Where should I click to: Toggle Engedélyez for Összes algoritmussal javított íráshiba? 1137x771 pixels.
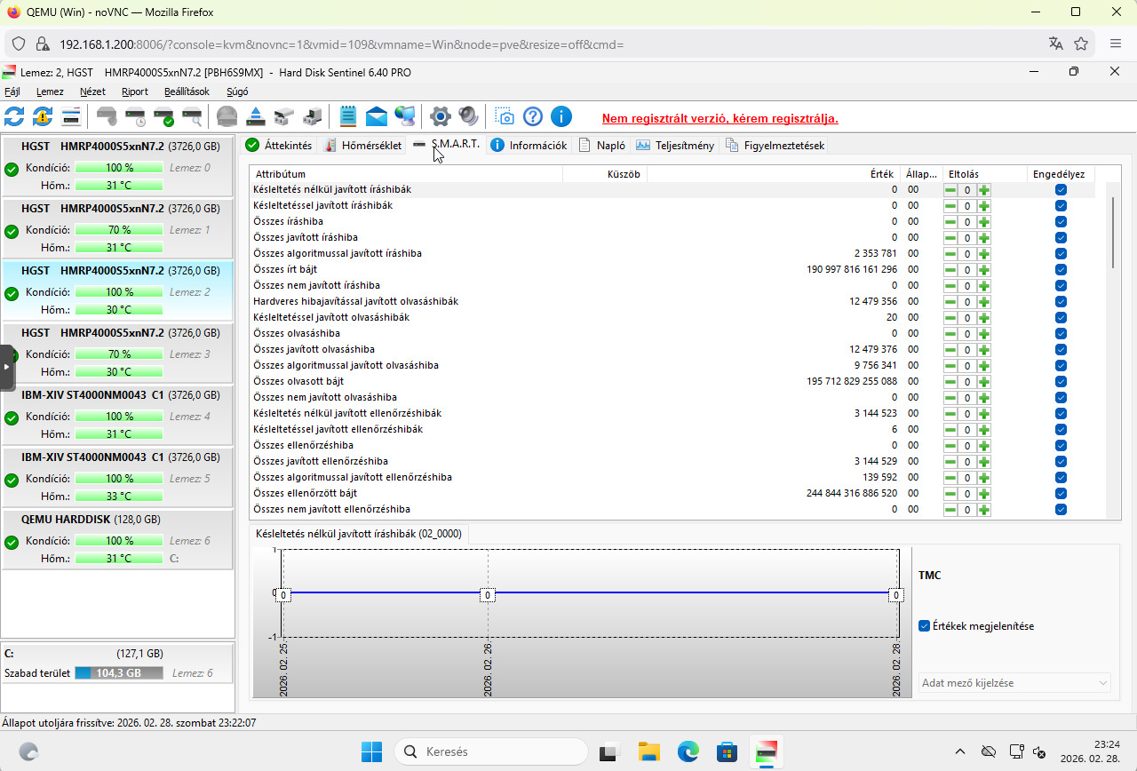pyautogui.click(x=1061, y=254)
